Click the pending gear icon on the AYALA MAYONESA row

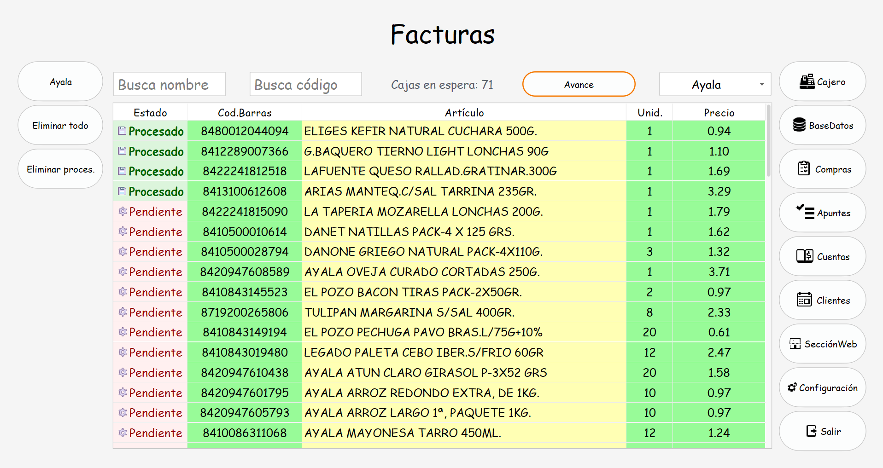pos(123,433)
